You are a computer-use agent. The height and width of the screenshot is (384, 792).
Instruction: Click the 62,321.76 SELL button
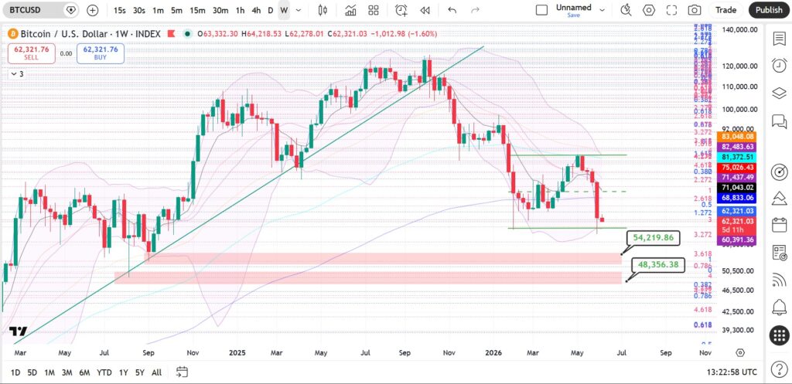click(31, 53)
